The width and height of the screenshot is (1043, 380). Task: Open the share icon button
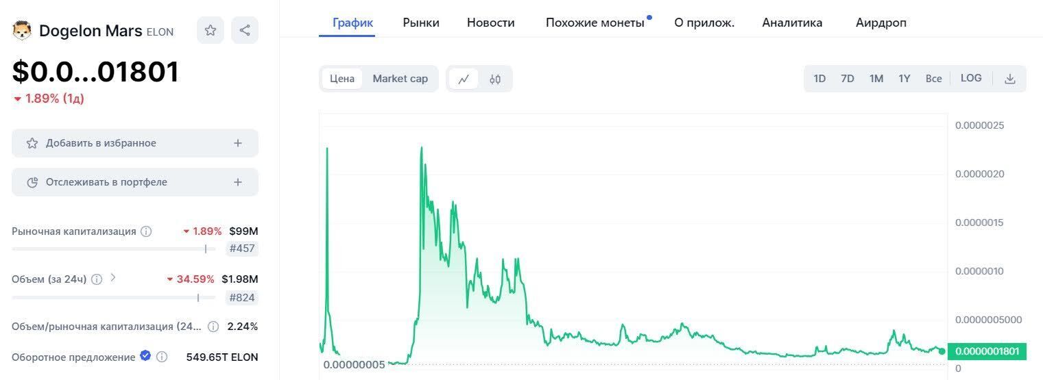[x=245, y=30]
